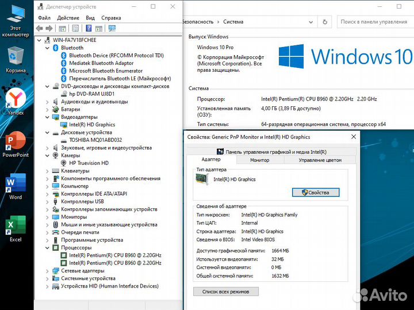
Task: Close the Generic PnP Monitor properties dialog
Action: pos(354,137)
